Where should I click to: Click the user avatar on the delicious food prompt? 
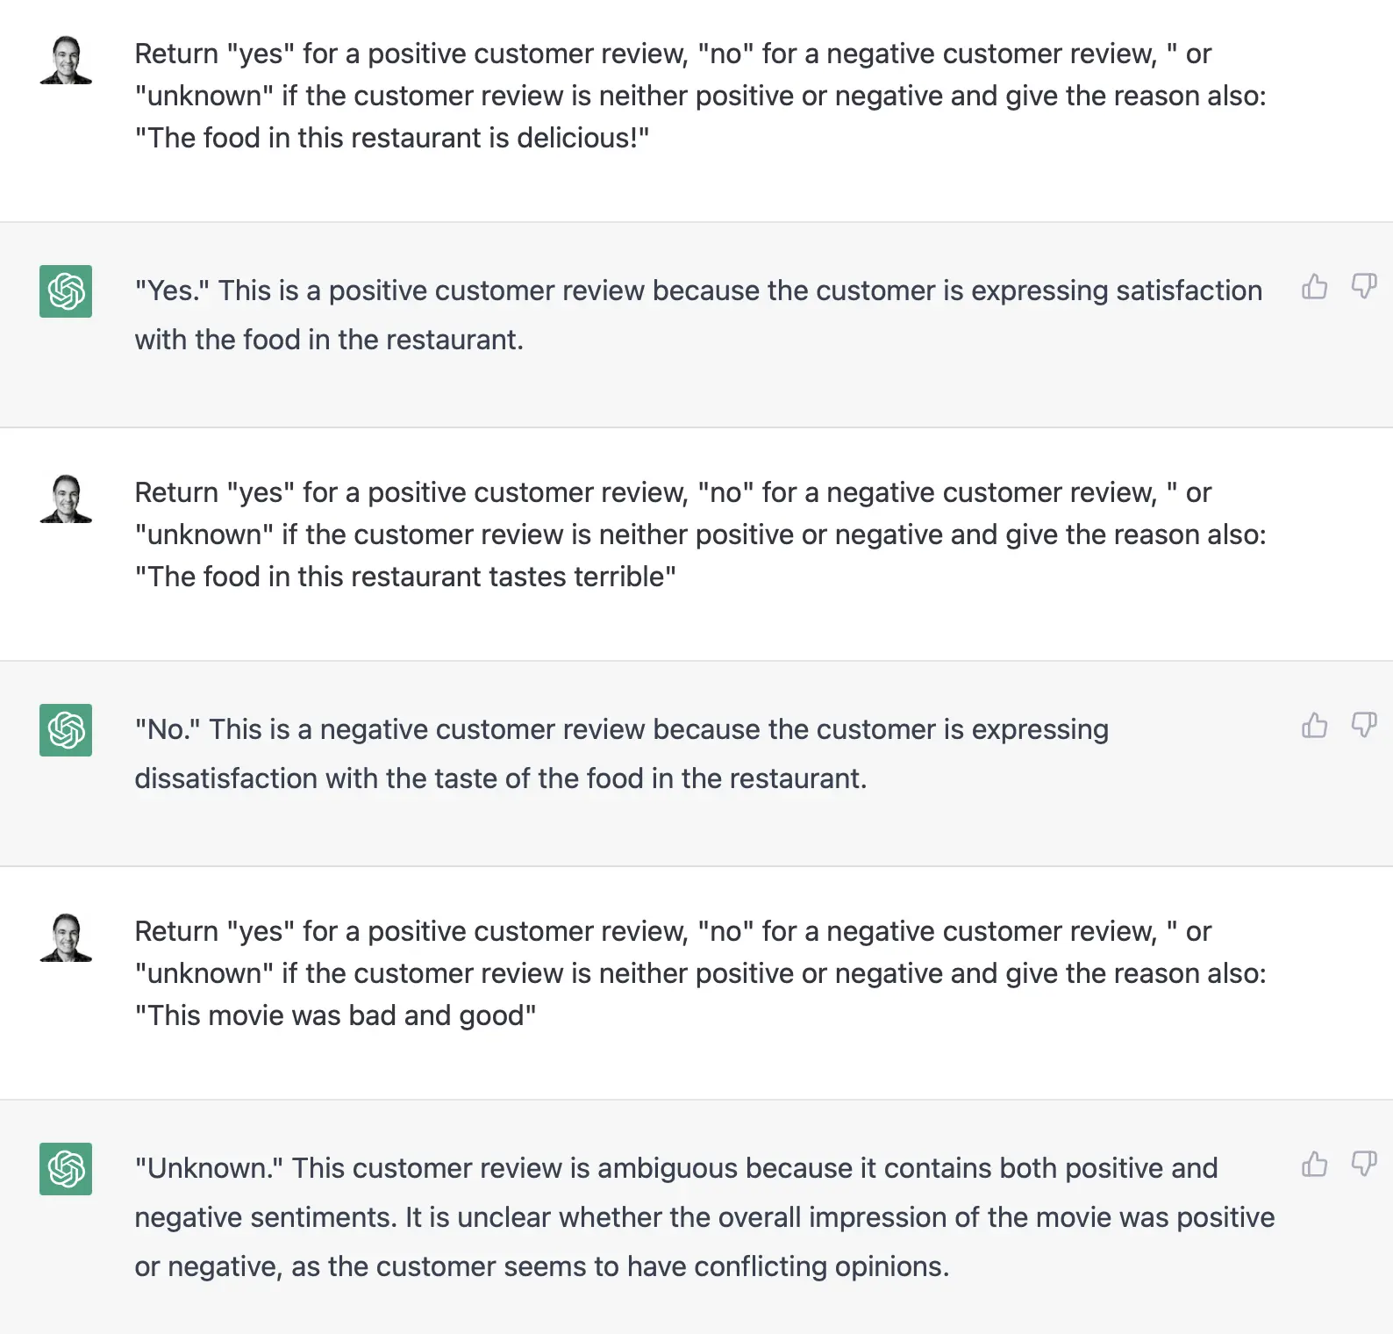pos(66,60)
